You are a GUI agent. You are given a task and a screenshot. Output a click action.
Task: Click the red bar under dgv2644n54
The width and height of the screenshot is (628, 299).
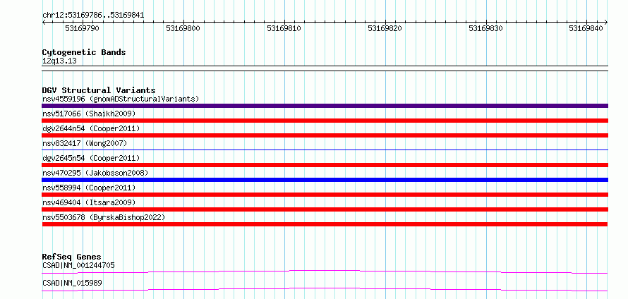coord(325,135)
